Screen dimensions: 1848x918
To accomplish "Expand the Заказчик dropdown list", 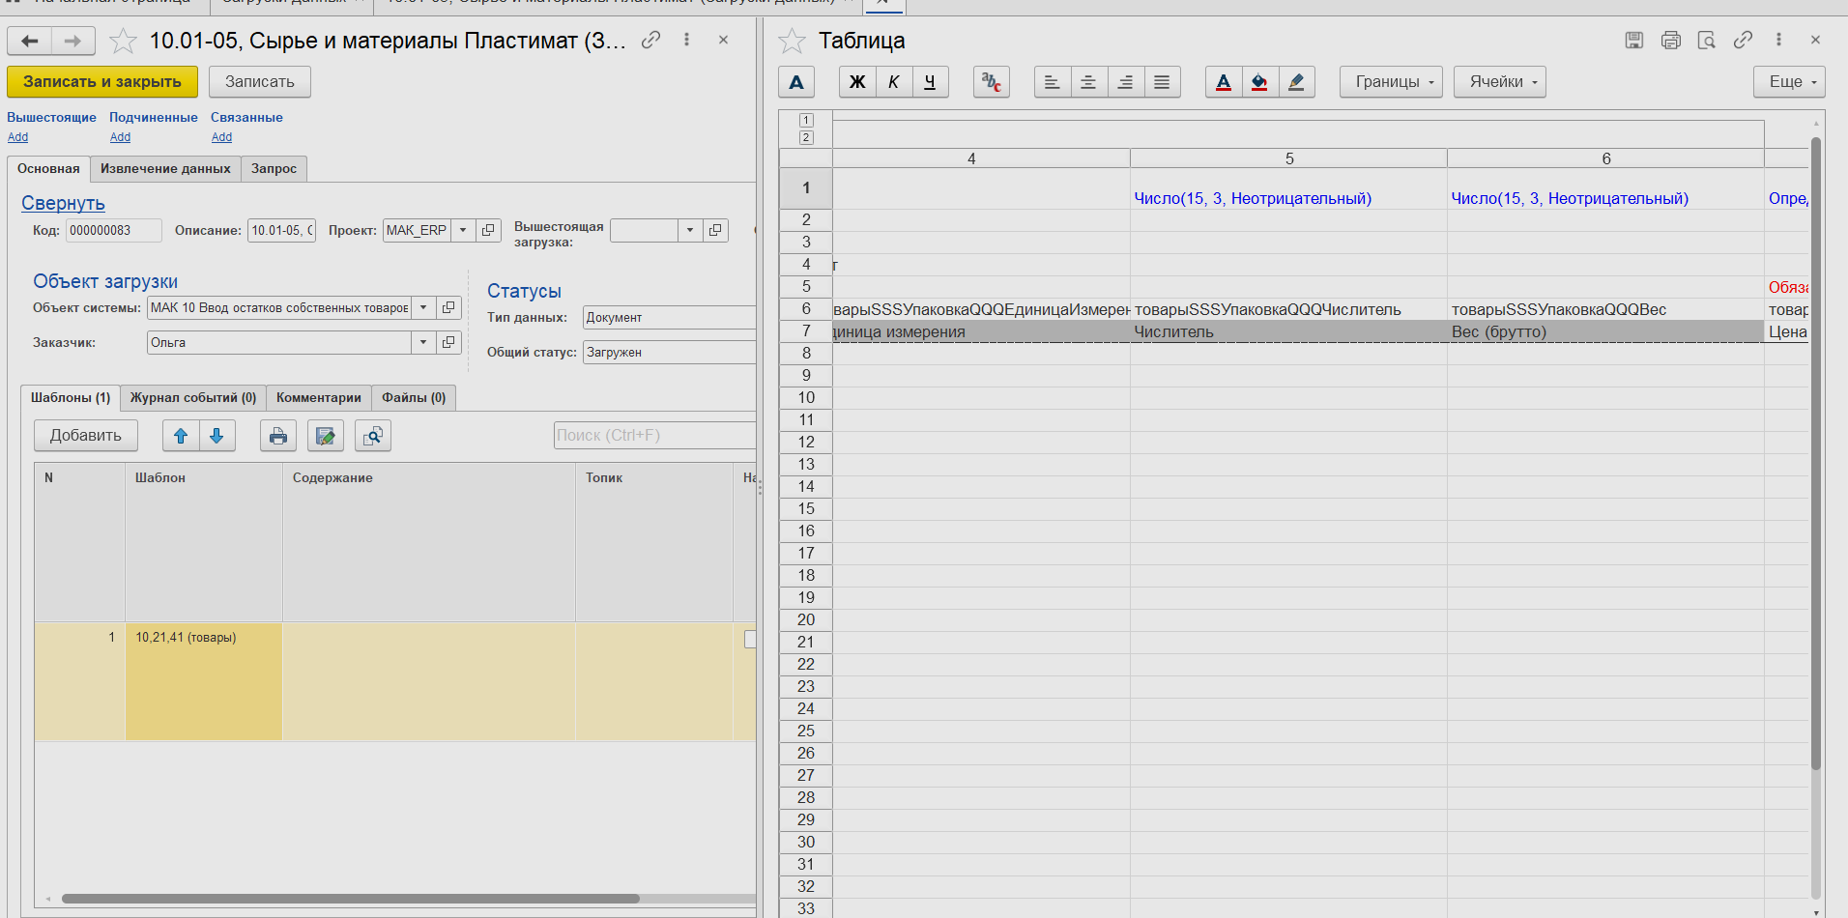I will pos(423,342).
